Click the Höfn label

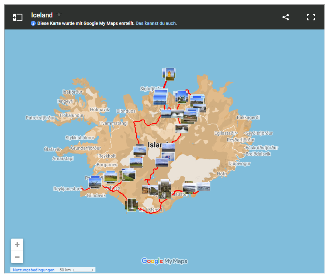(222, 174)
